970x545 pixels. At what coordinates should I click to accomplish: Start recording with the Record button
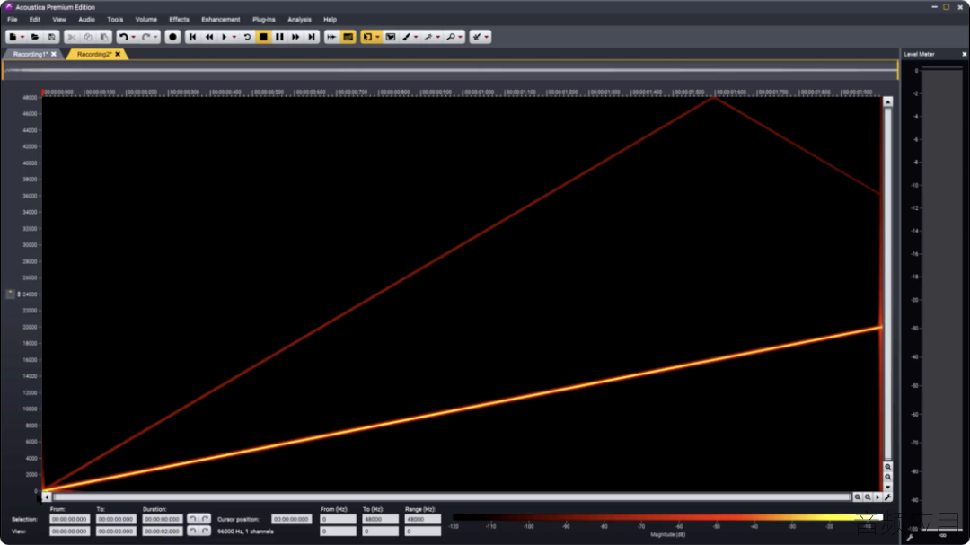pos(172,37)
